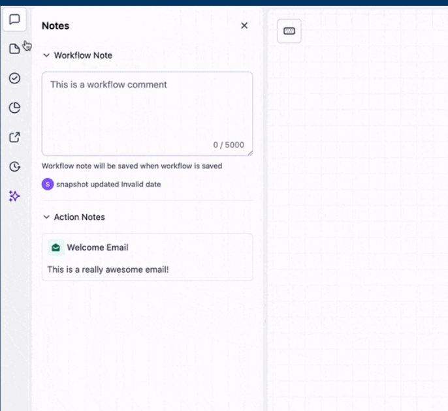Open the pie chart analytics icon

[14, 108]
